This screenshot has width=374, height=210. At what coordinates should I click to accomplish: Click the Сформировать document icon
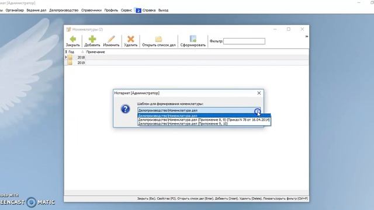(x=193, y=39)
